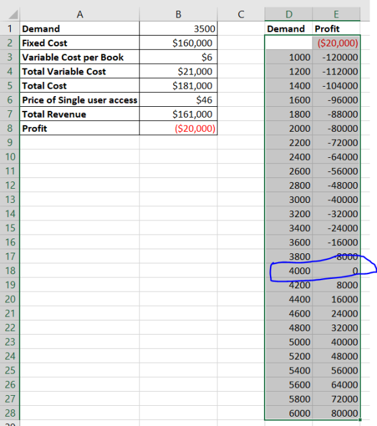This screenshot has height=426, width=377.
Task: Click the $21,000 value cell
Action: click(x=178, y=71)
